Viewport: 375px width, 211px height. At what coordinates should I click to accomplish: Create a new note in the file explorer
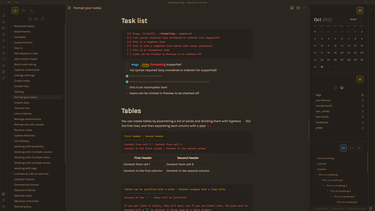coord(30,19)
